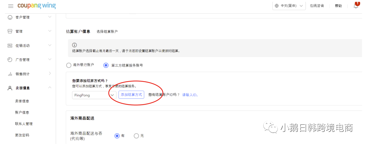Viewport: 365px width, 144px height.
Task: Go to 卖家信息 submenu item
Action: point(22,101)
